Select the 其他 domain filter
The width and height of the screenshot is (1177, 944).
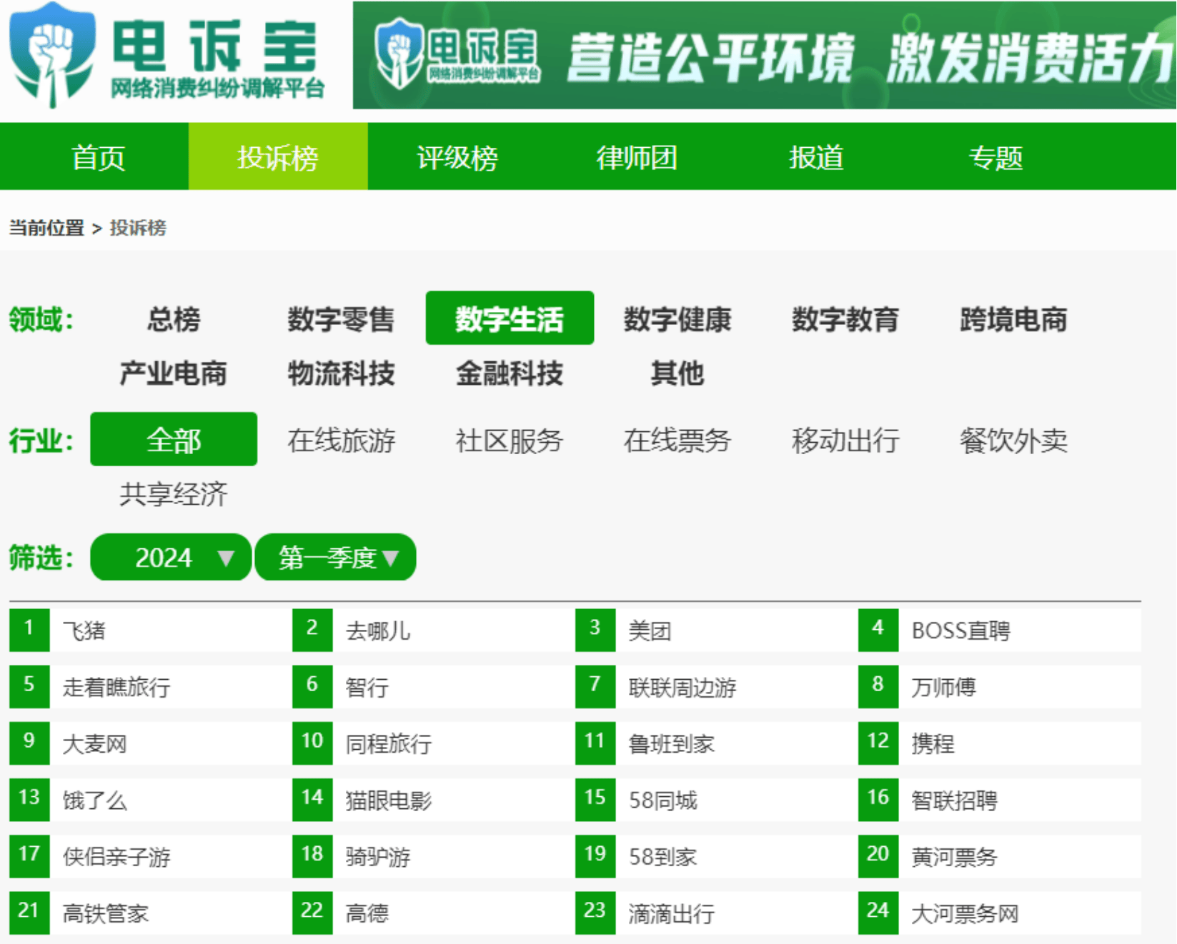[x=677, y=373]
